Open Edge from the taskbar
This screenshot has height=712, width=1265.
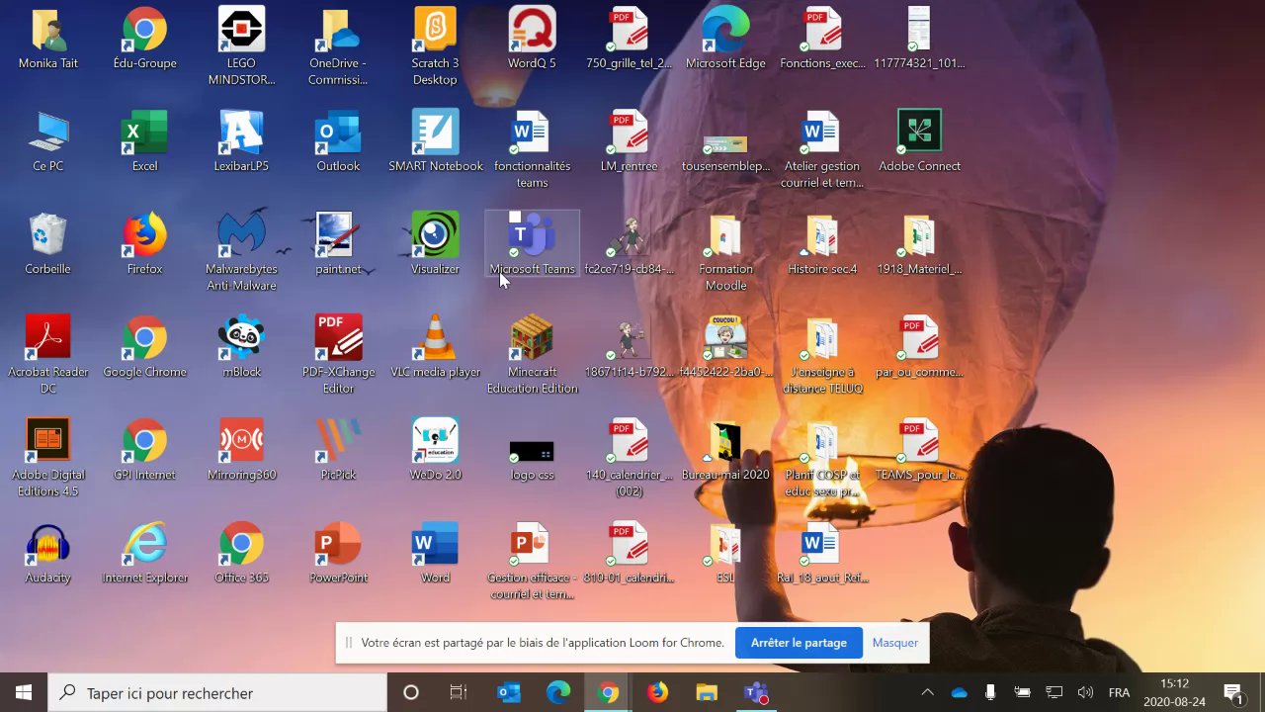coord(558,693)
